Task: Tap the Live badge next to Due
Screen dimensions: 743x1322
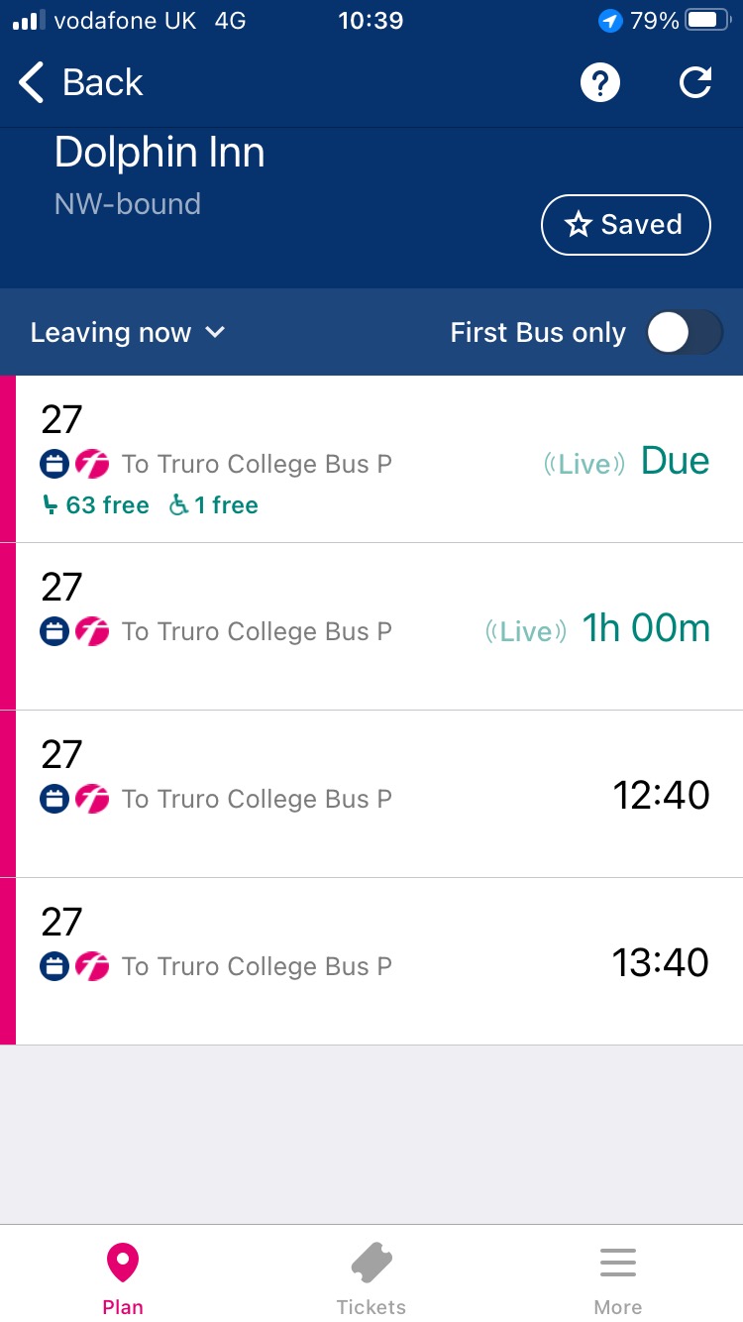Action: [x=584, y=462]
